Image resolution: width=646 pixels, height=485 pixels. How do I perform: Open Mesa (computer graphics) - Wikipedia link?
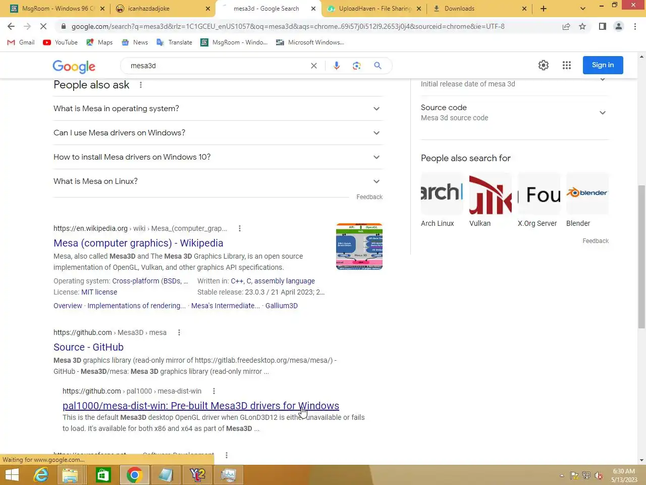coord(138,243)
